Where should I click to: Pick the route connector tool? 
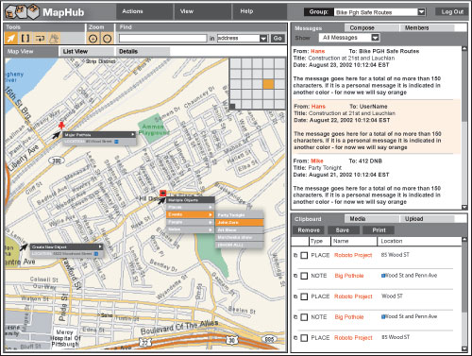pyautogui.click(x=40, y=39)
